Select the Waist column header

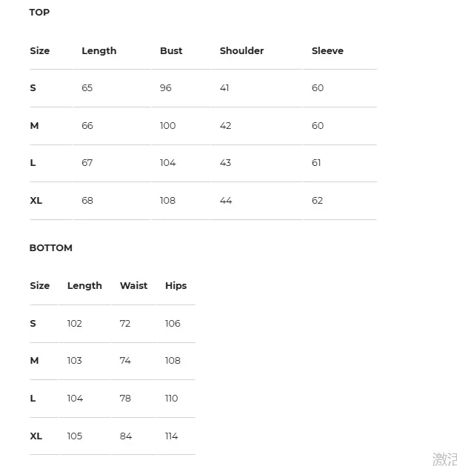(x=133, y=286)
